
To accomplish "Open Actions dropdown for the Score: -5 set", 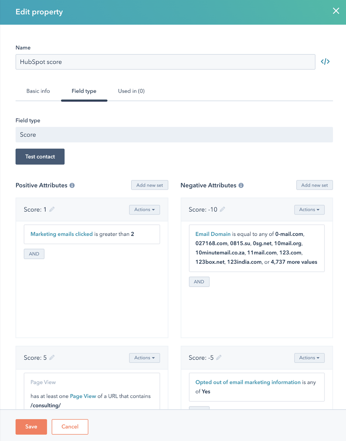I will point(309,358).
